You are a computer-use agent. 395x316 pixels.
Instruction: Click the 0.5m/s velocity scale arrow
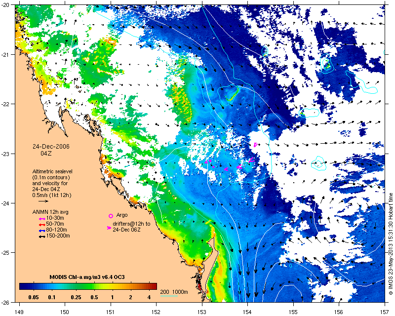click(x=43, y=201)
